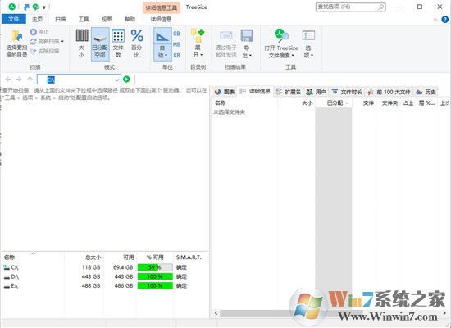Switch to the 主页 ribbon tab
This screenshot has width=451, height=328.
[38, 19]
